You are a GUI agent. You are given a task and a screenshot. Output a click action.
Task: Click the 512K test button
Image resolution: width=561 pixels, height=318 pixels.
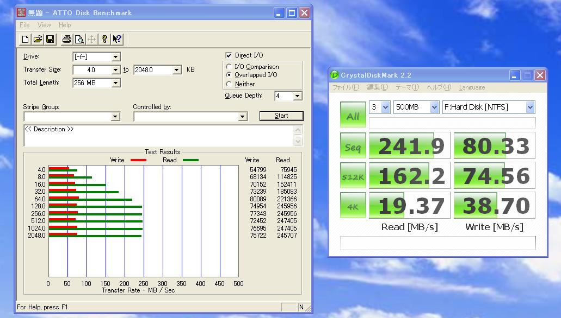[353, 176]
